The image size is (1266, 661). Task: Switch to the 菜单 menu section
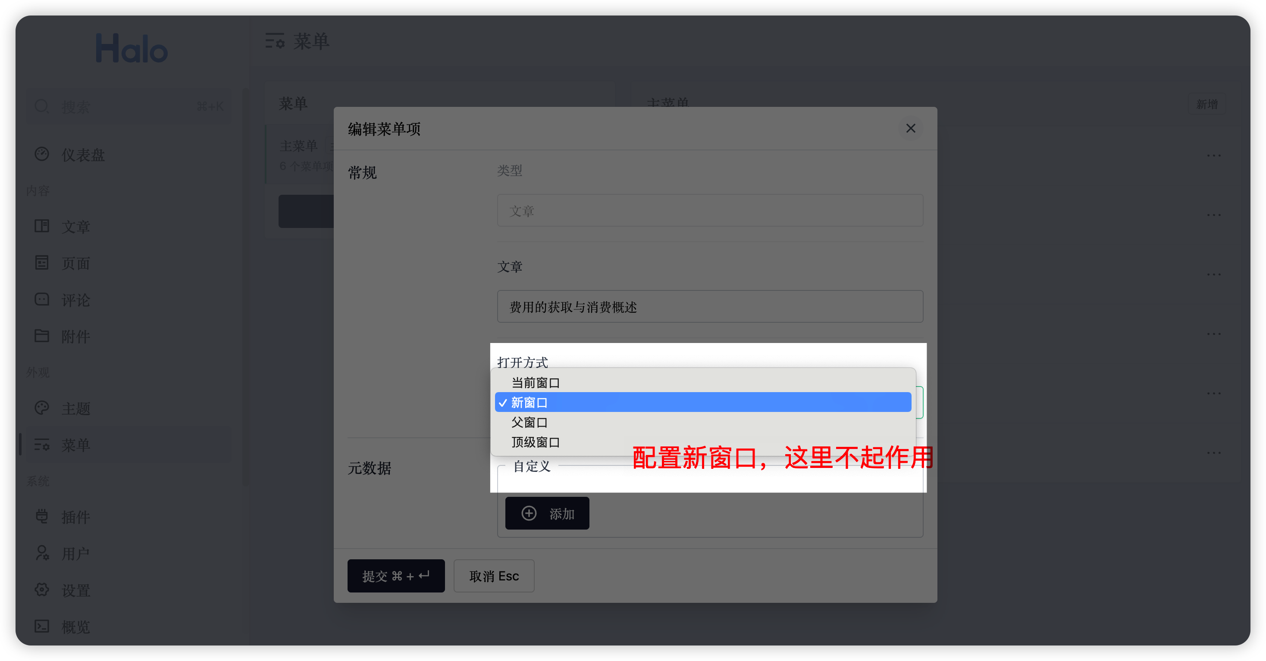pyautogui.click(x=42, y=445)
